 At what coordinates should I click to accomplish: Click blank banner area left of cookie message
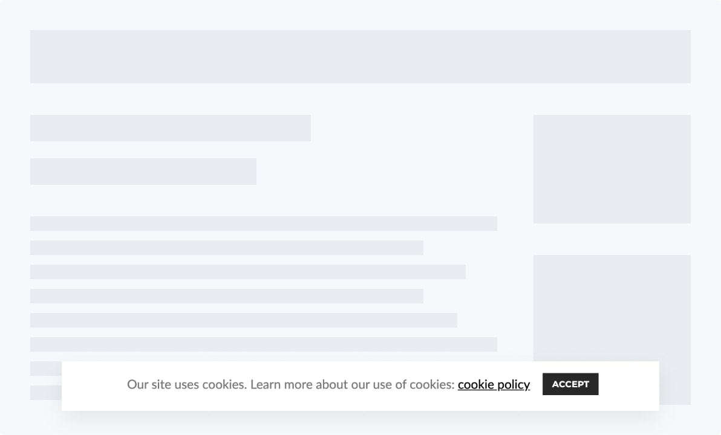point(94,385)
